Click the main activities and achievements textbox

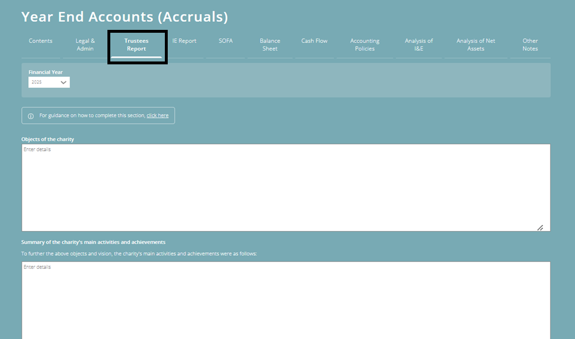pos(285,299)
